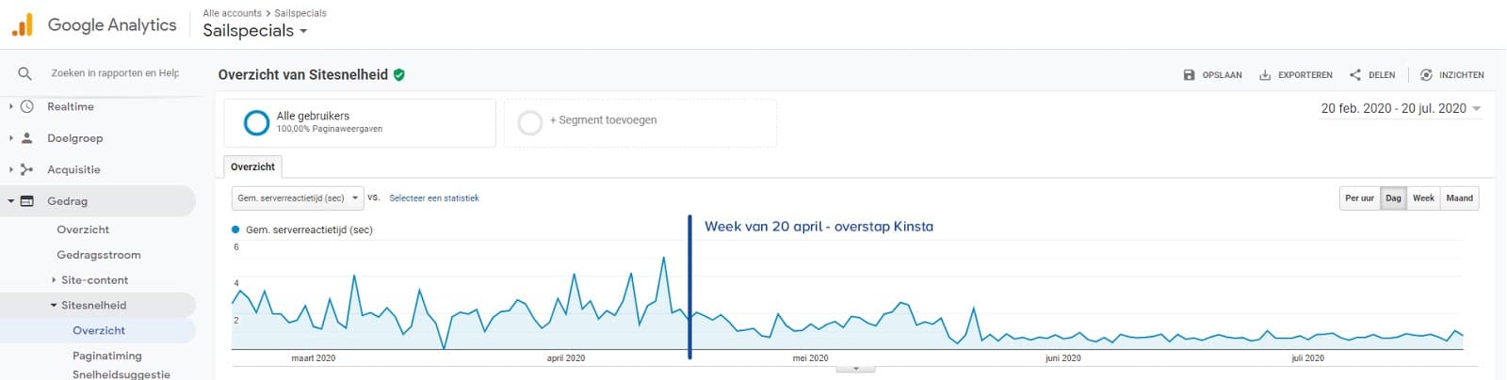This screenshot has width=1507, height=380.
Task: Click the Exporteren download icon
Action: click(1265, 75)
